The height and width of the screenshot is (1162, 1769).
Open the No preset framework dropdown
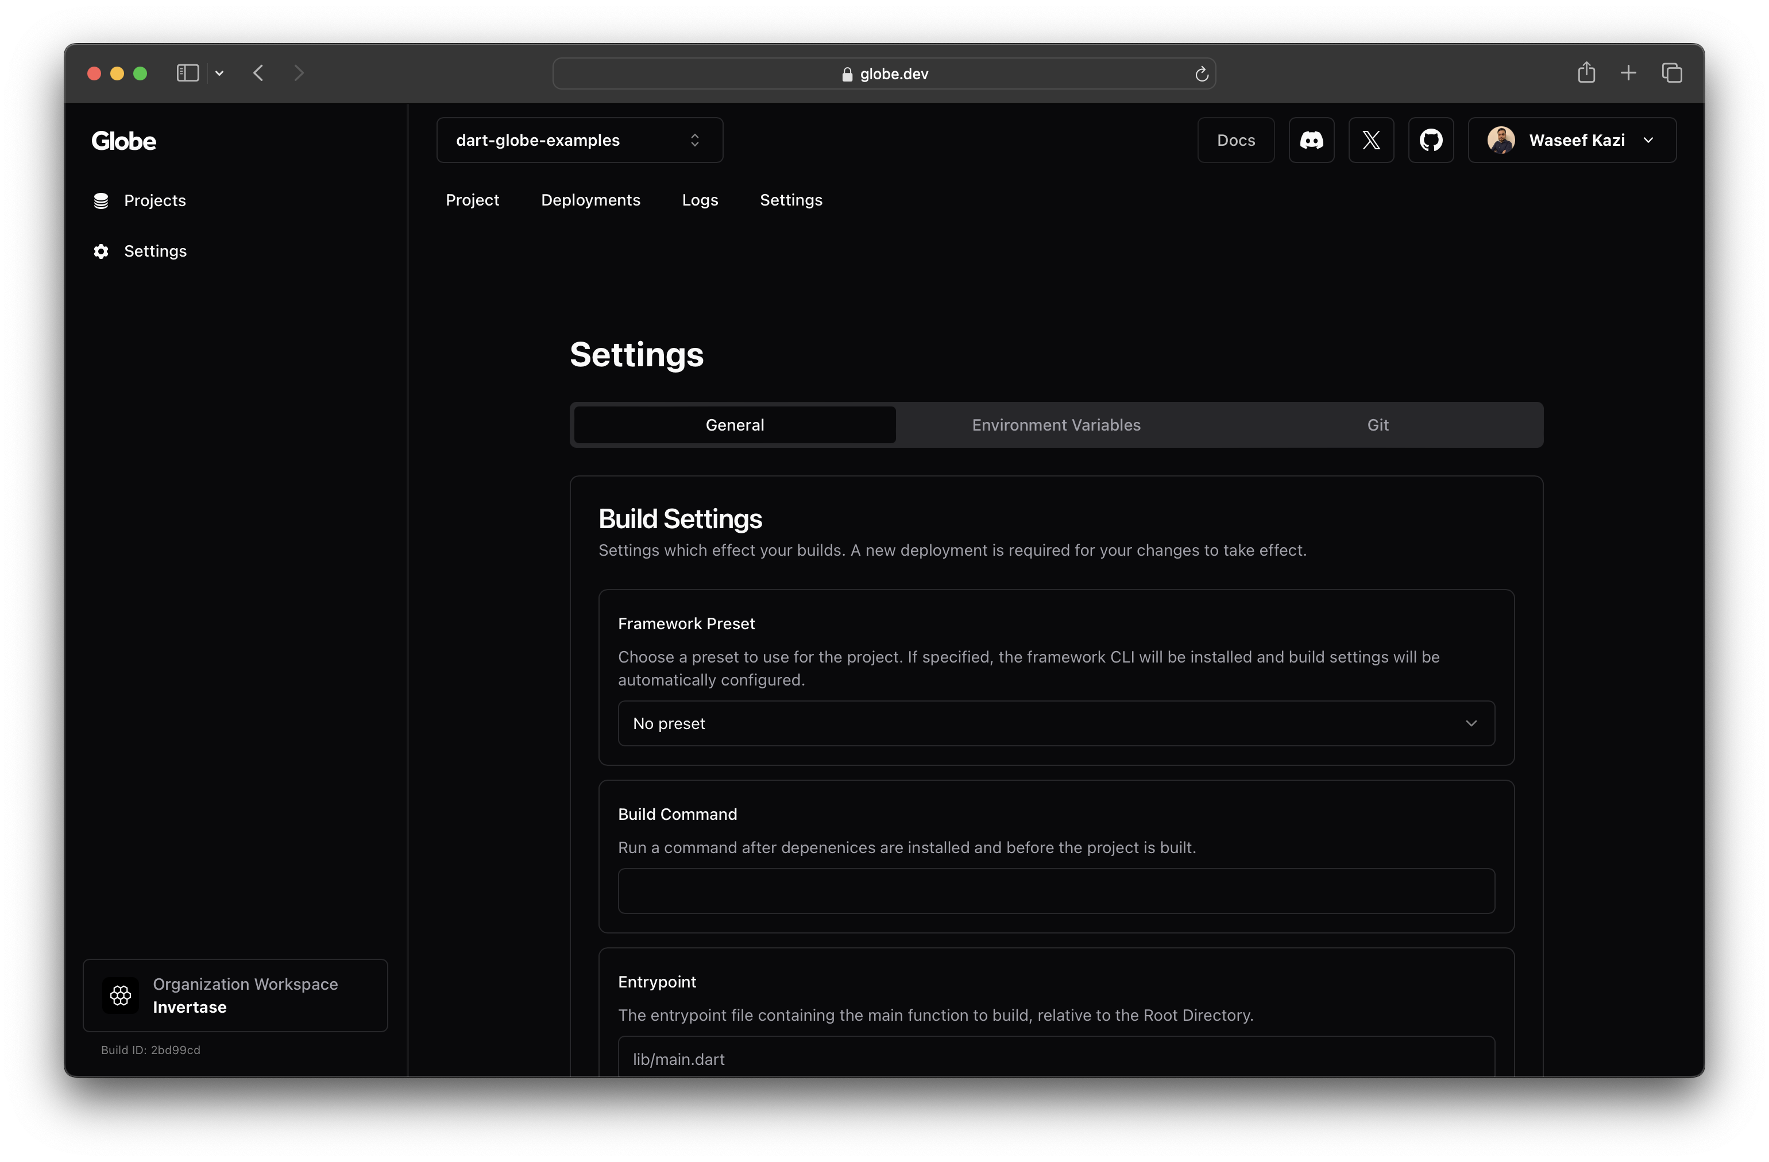1056,723
